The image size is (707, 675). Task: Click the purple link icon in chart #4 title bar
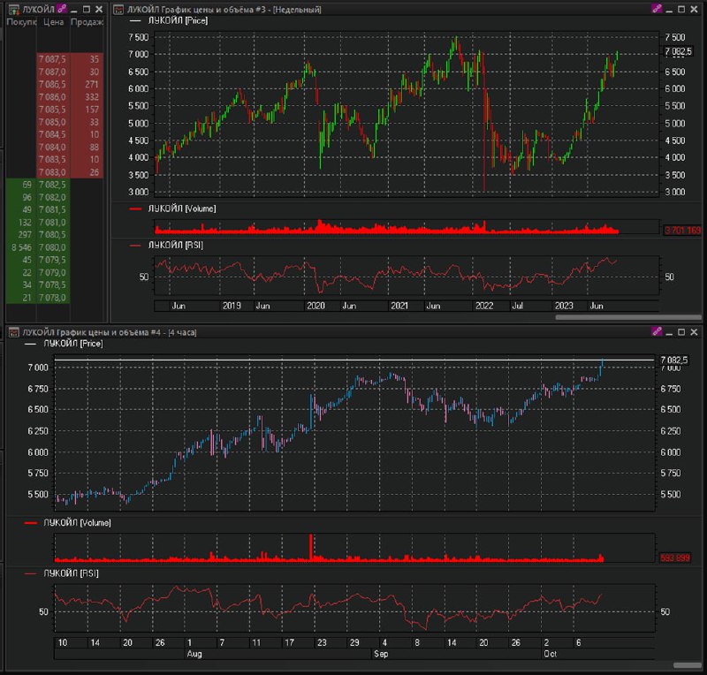(x=657, y=332)
